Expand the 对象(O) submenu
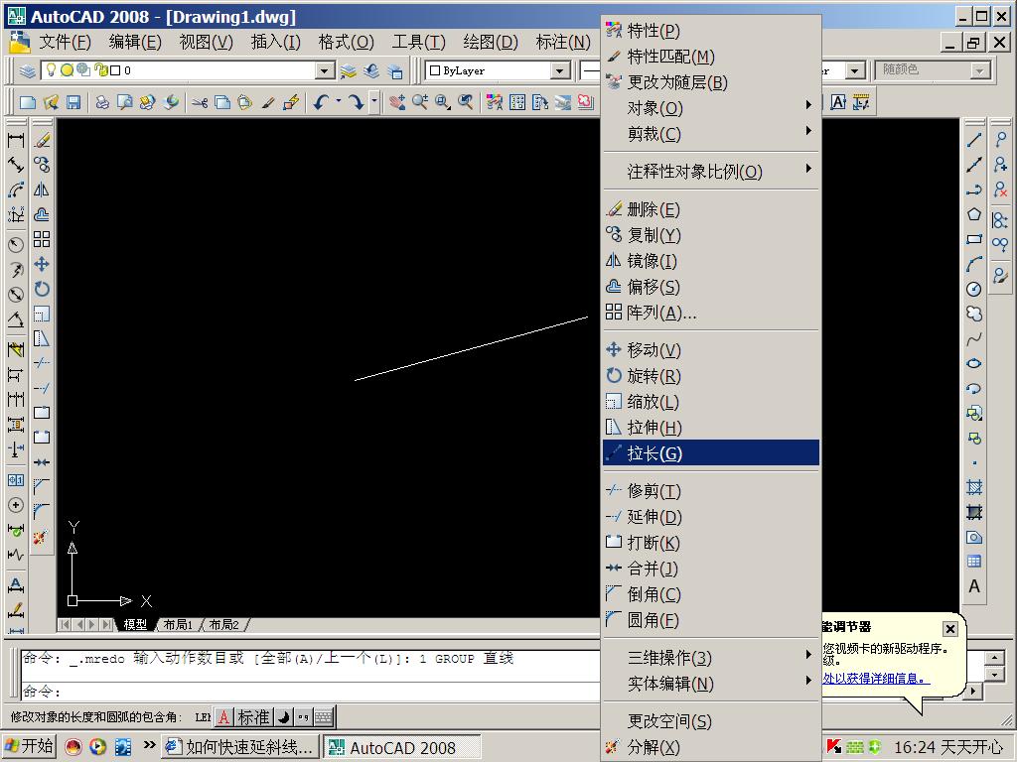 pyautogui.click(x=711, y=108)
